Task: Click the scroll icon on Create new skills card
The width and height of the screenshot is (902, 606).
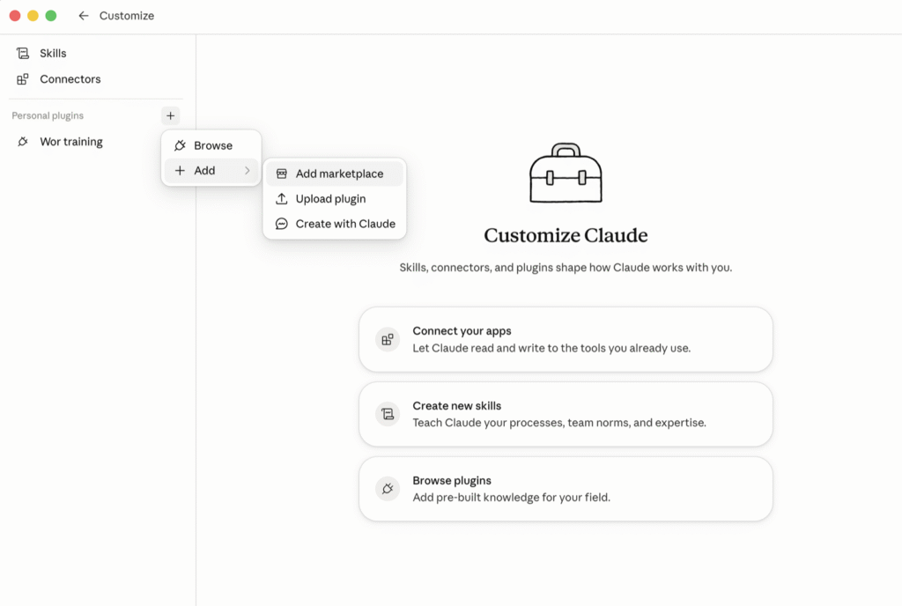Action: click(x=388, y=414)
